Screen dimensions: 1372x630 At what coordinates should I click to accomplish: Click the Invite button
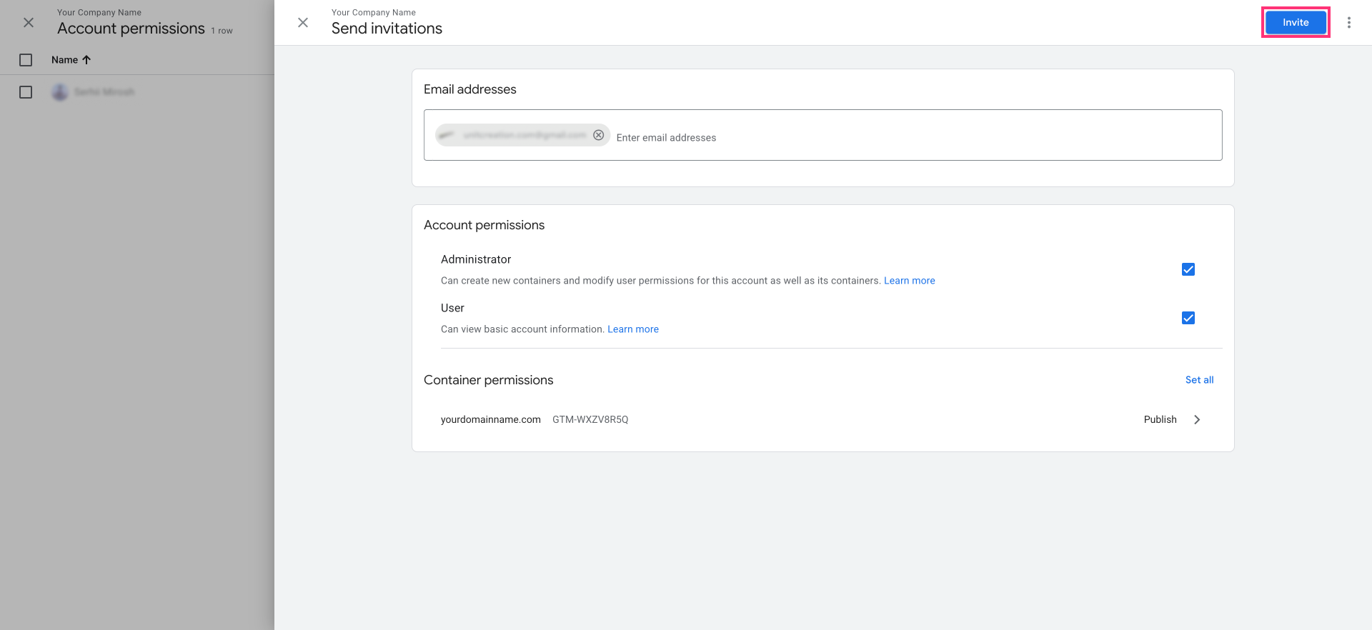click(1295, 23)
